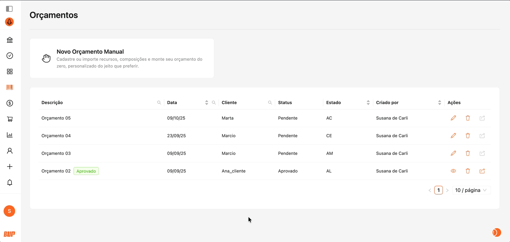Image resolution: width=510 pixels, height=242 pixels.
Task: Sort the table by Data column
Action: [207, 103]
